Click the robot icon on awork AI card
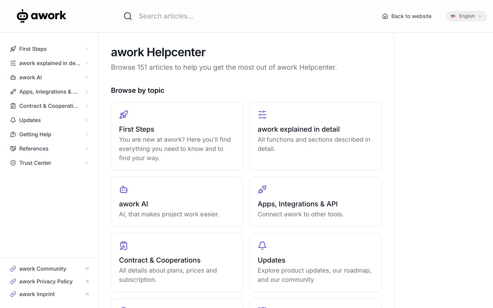Screen dimensions: 493x308 124,189
